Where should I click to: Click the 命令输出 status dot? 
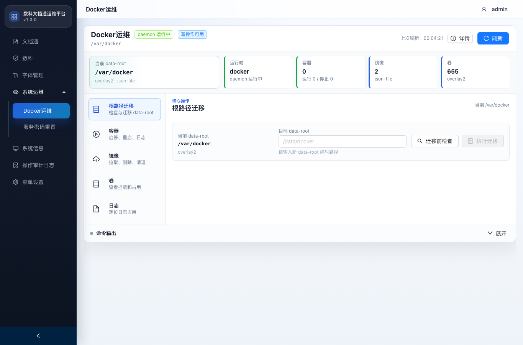coord(92,233)
